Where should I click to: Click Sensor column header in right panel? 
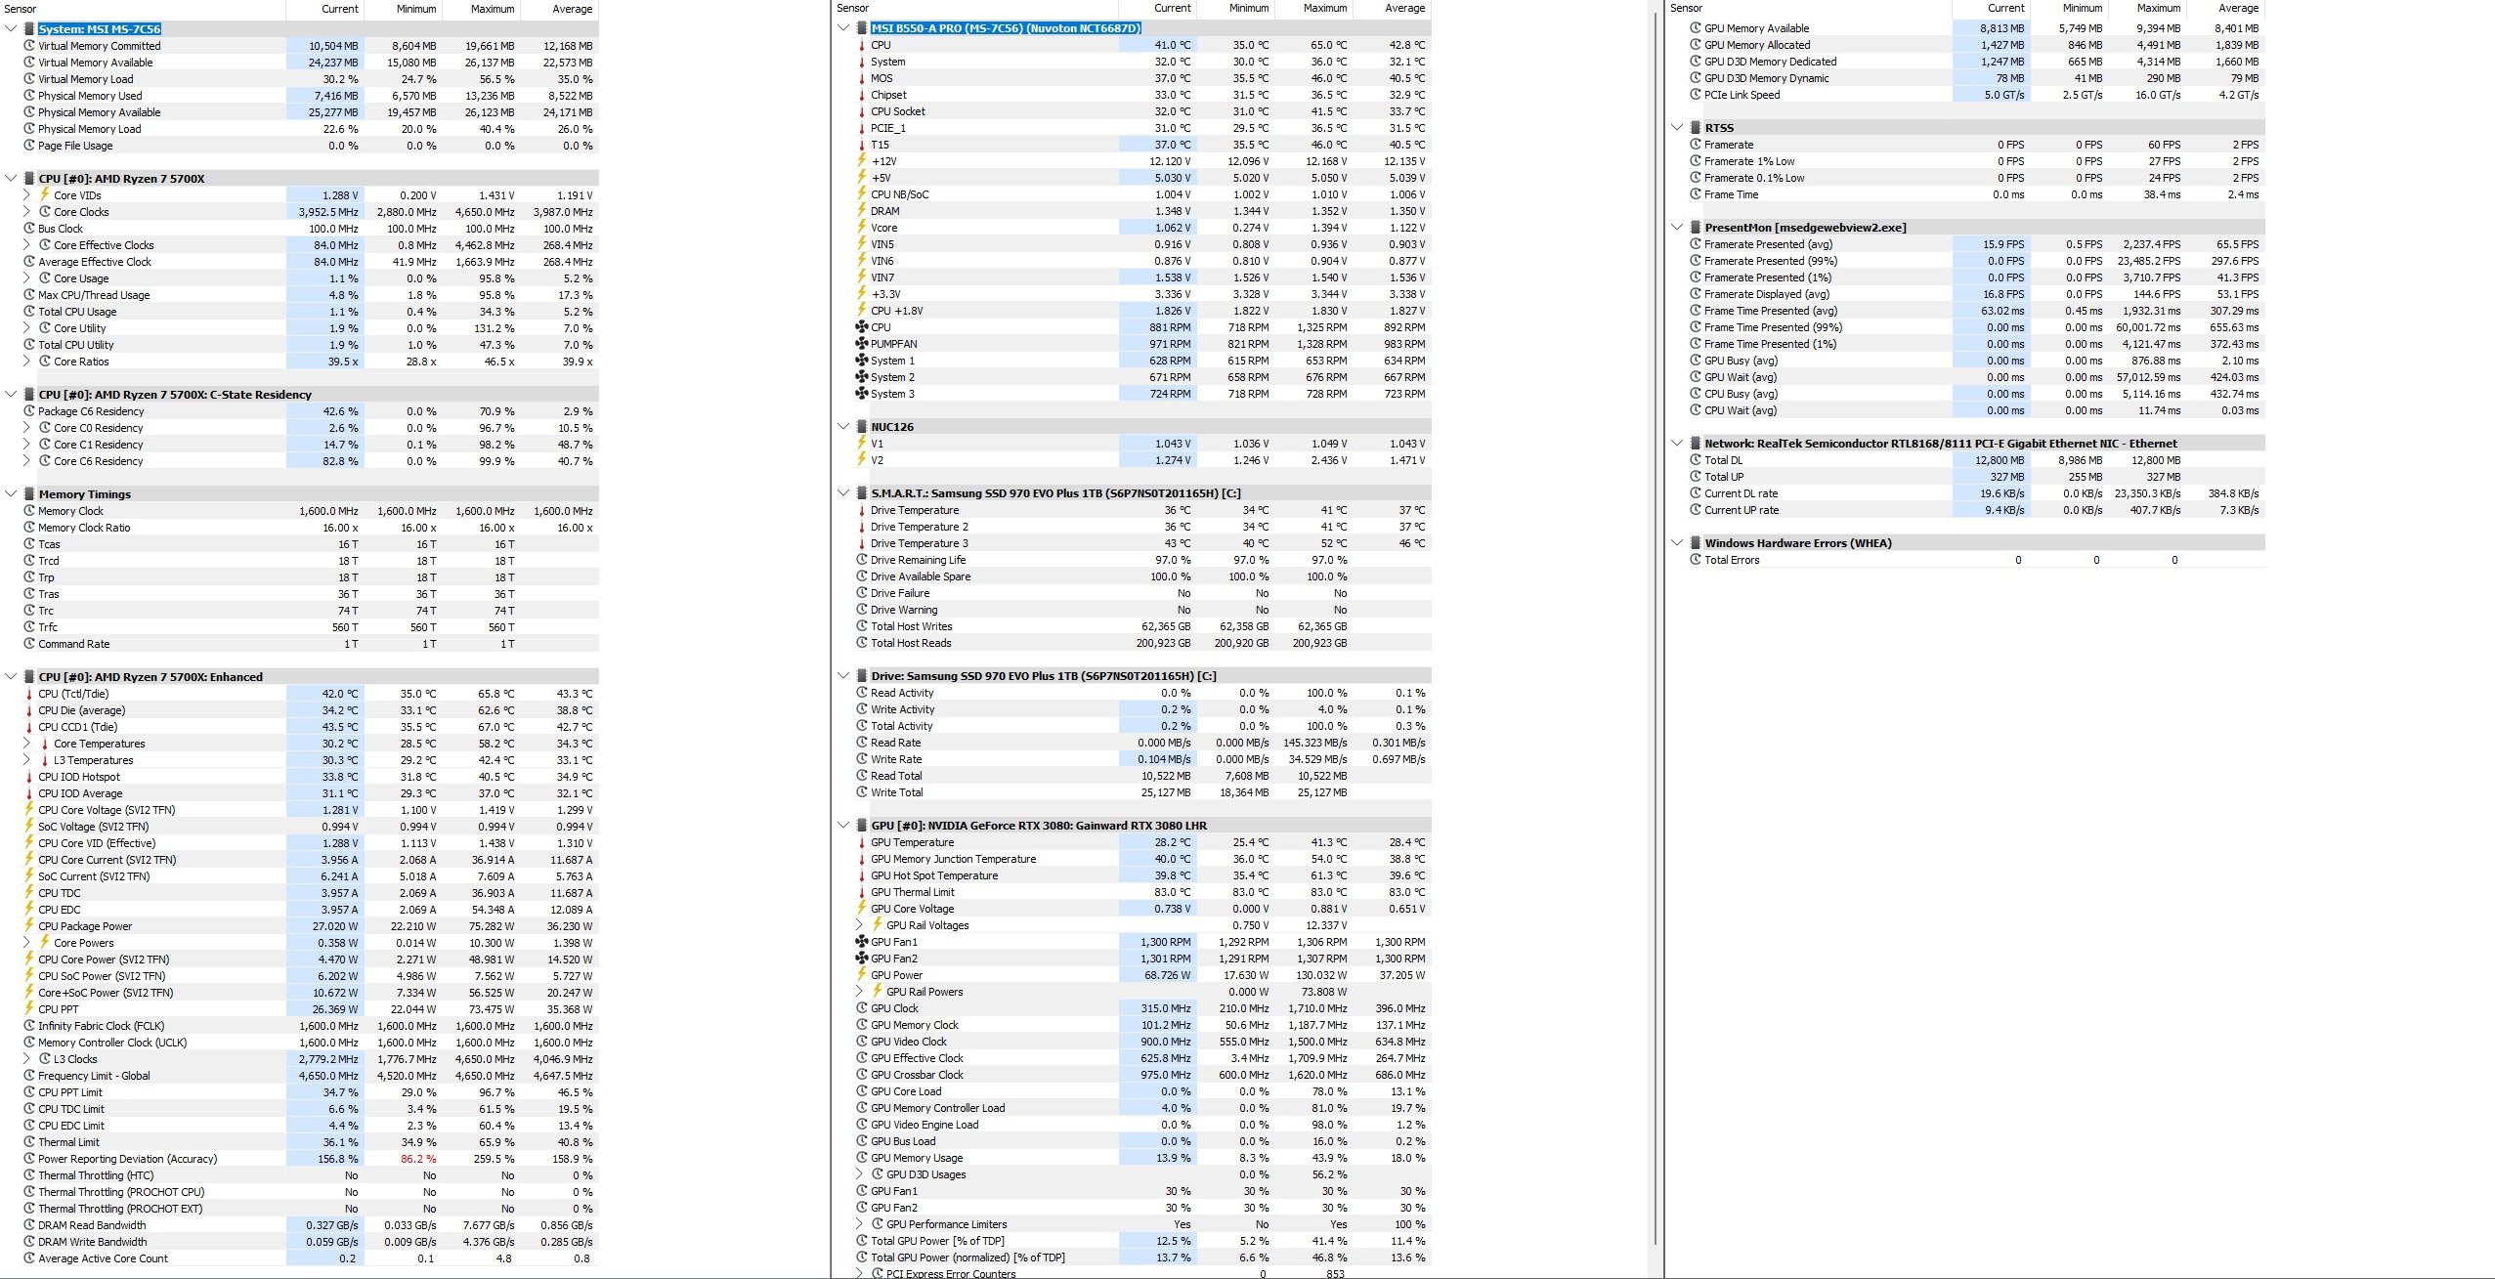(x=1686, y=8)
